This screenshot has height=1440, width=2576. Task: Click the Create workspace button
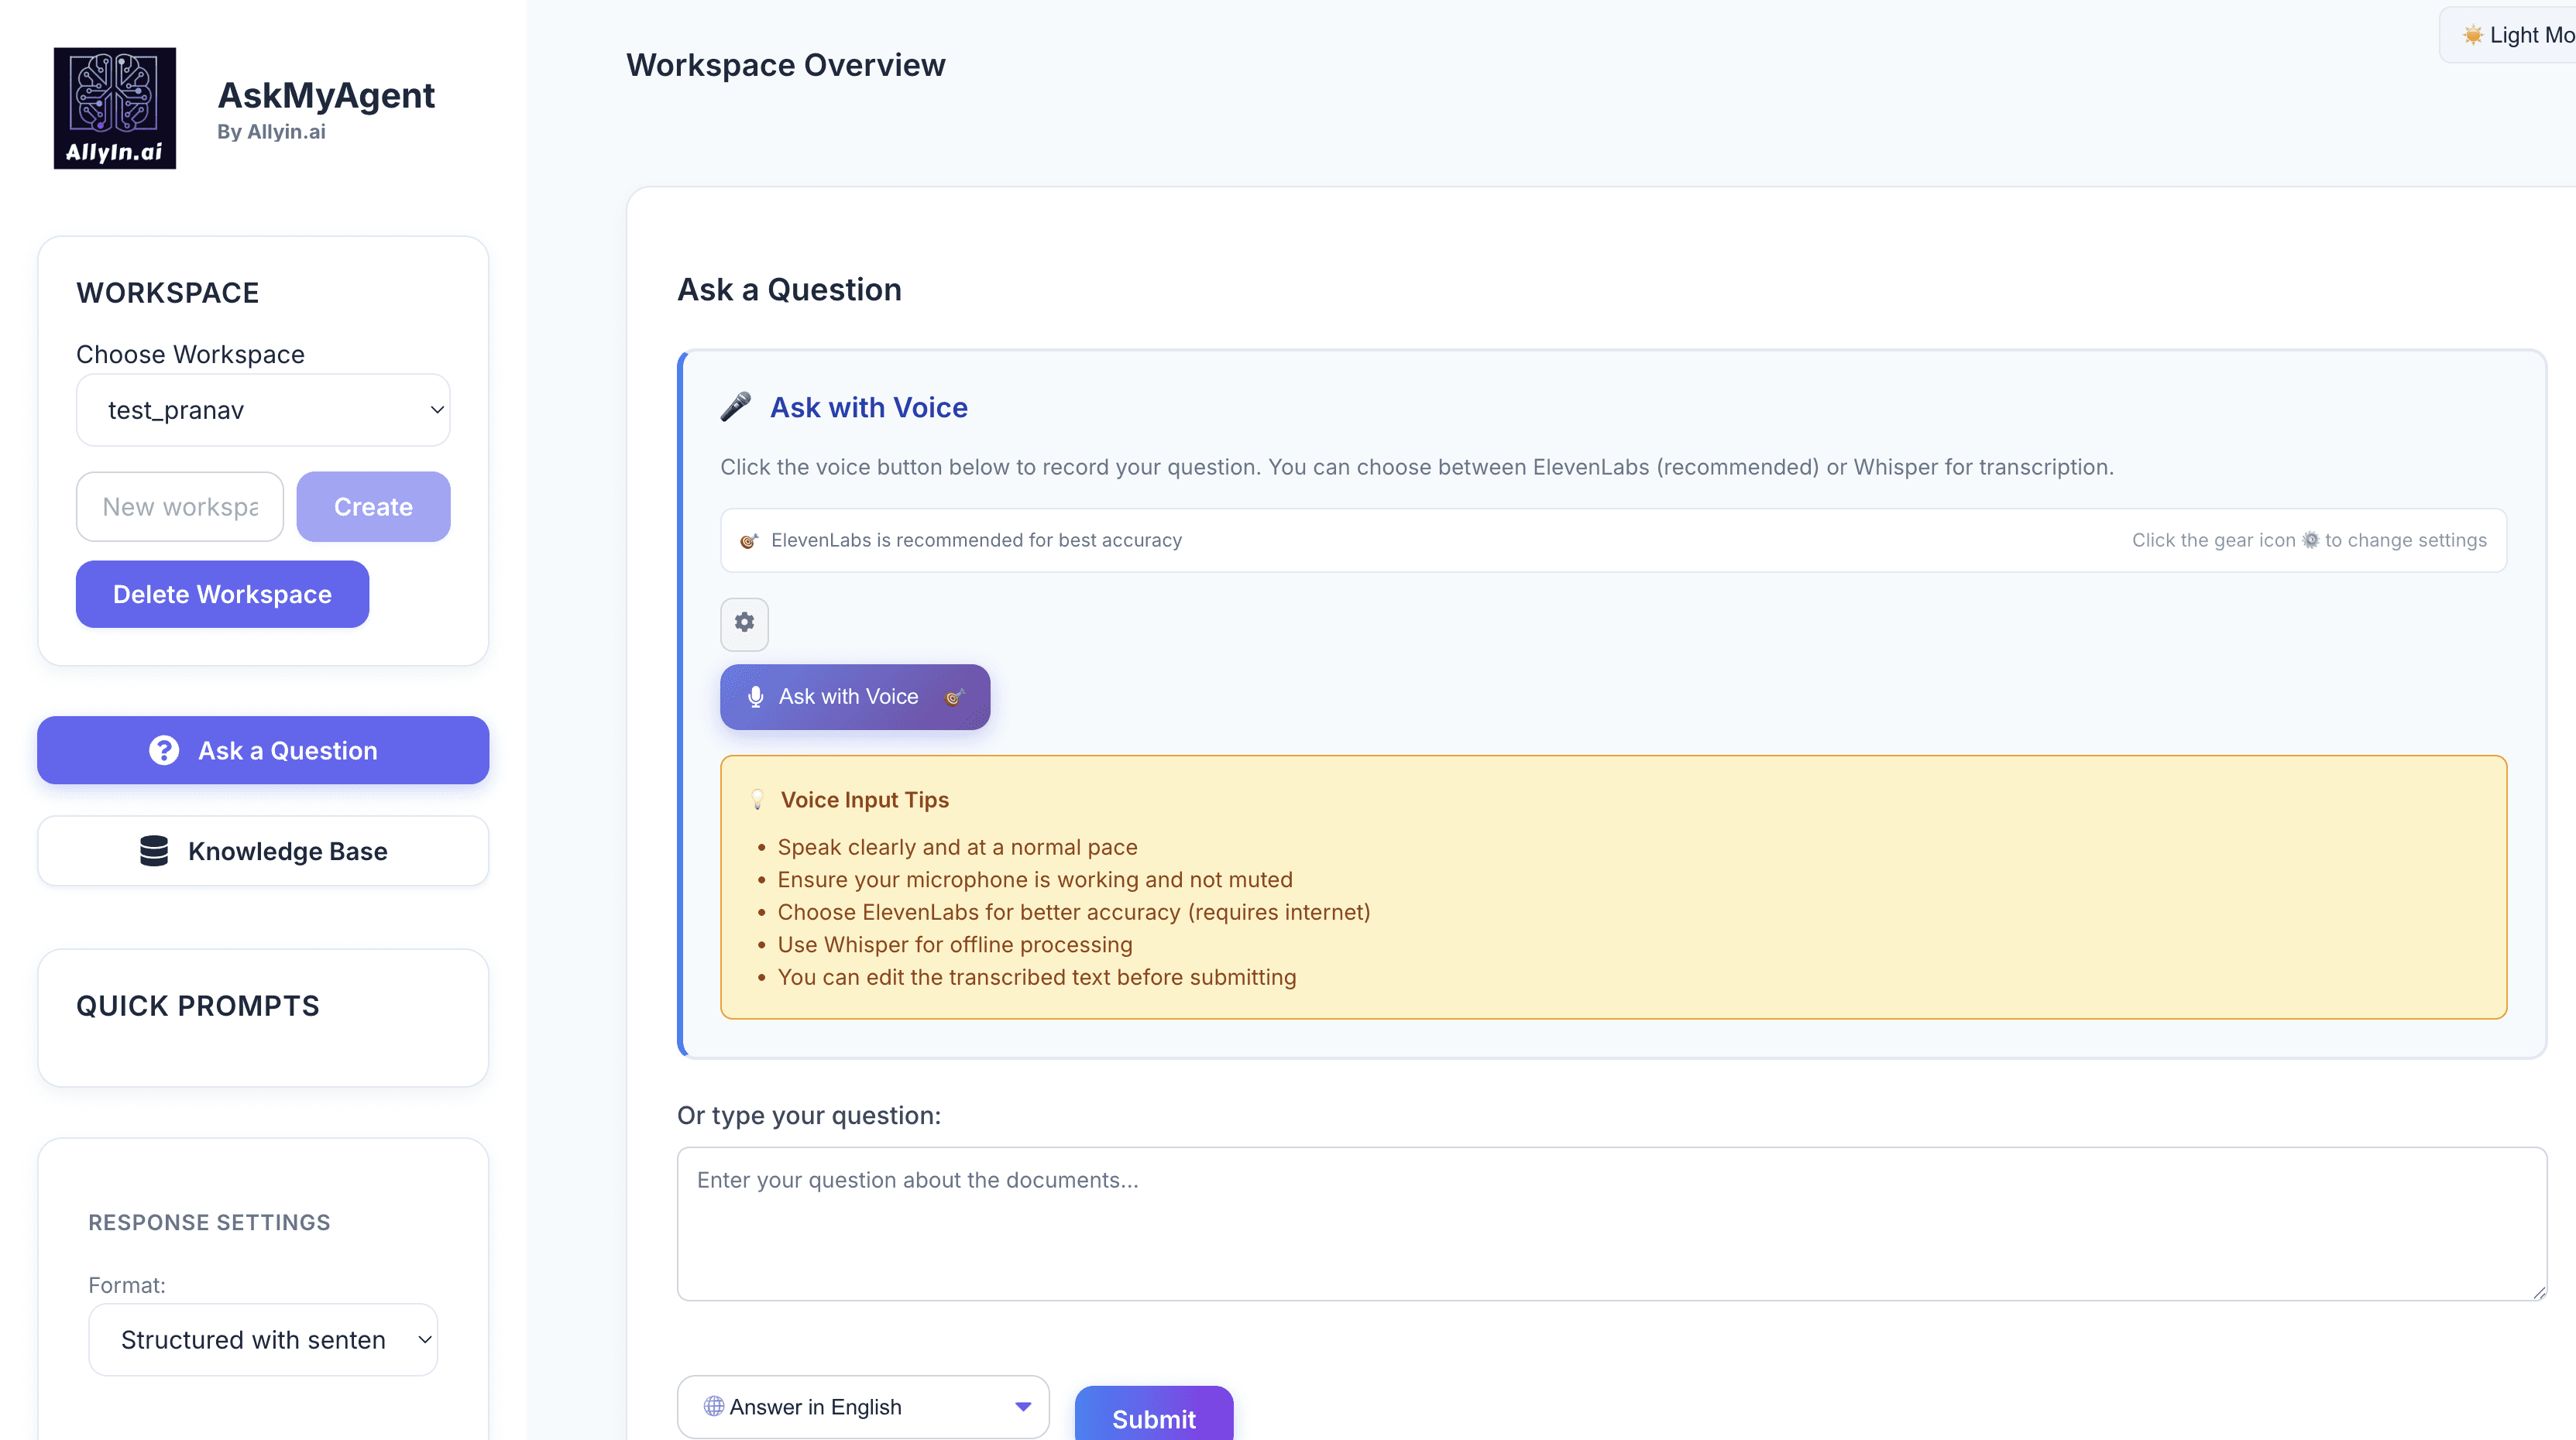[x=373, y=506]
